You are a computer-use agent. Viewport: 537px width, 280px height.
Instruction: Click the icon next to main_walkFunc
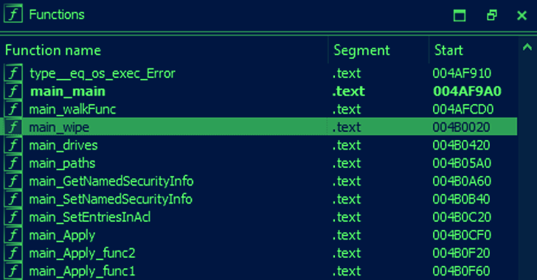click(13, 109)
